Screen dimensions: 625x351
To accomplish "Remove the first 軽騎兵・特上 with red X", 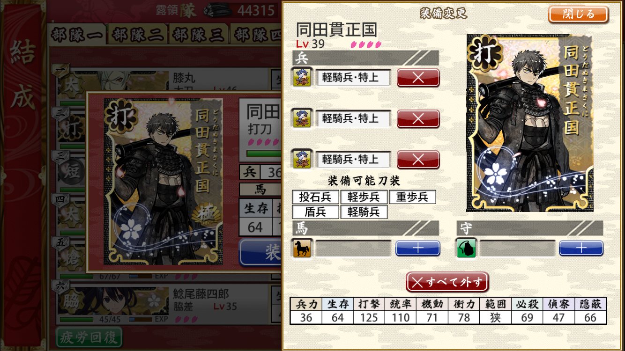I will click(x=418, y=78).
